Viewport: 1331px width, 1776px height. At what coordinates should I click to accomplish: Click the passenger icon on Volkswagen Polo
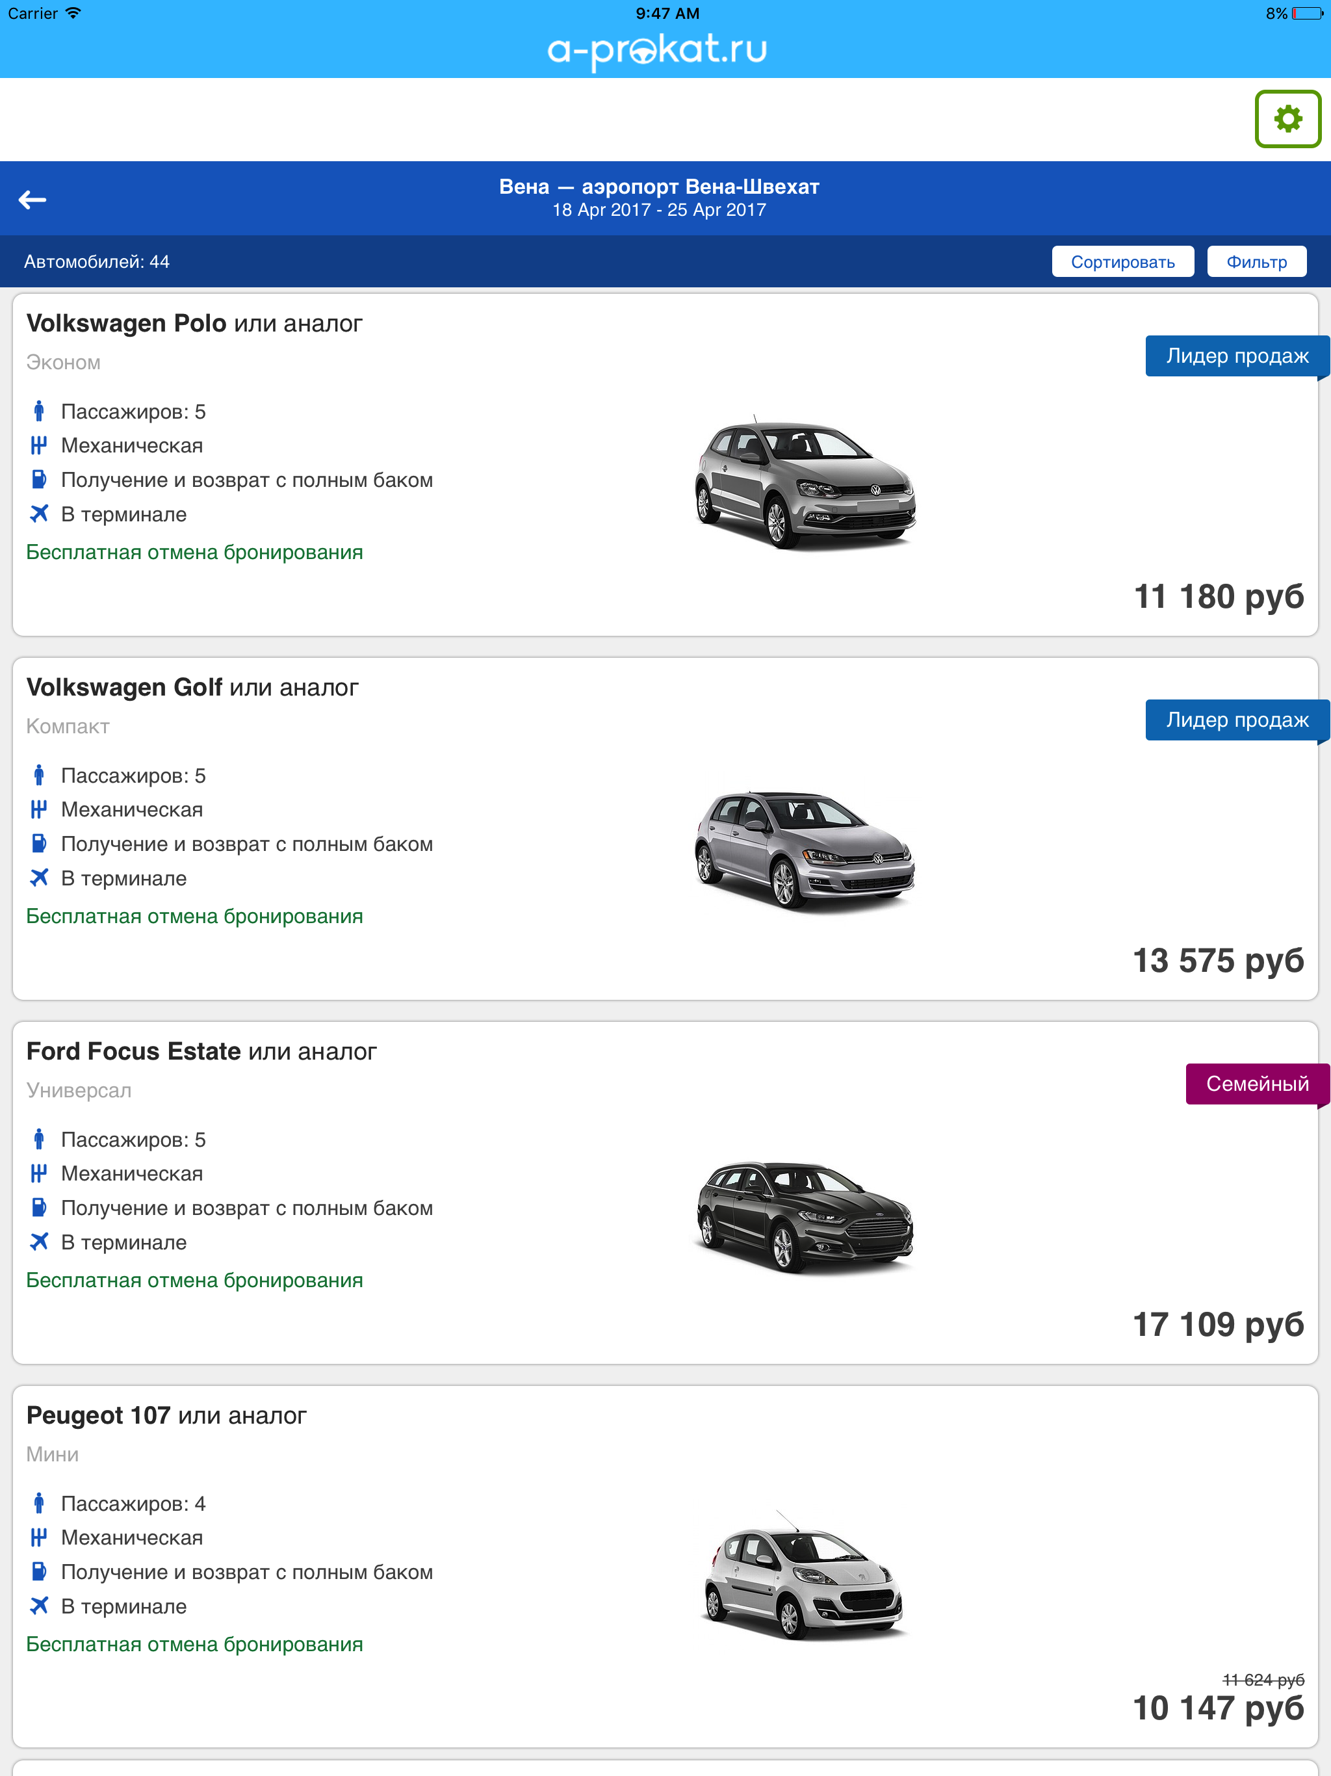coord(38,411)
